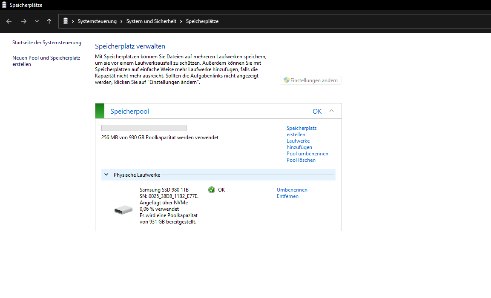Click Angefügt über NVMe text
This screenshot has width=491, height=298.
point(164,203)
